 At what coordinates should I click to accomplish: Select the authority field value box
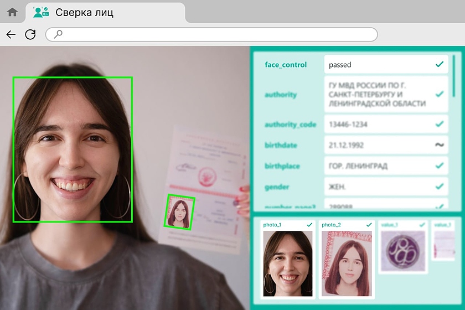(x=378, y=95)
